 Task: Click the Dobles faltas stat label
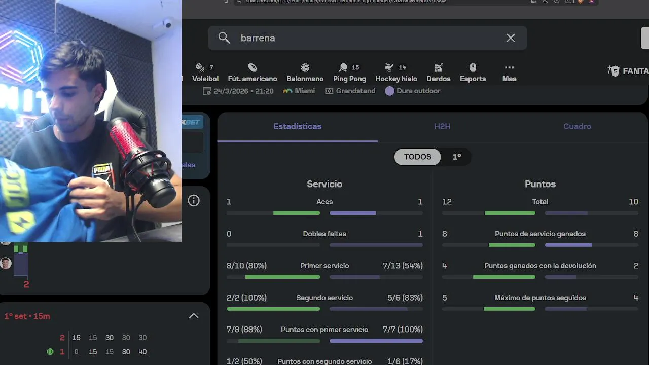324,234
